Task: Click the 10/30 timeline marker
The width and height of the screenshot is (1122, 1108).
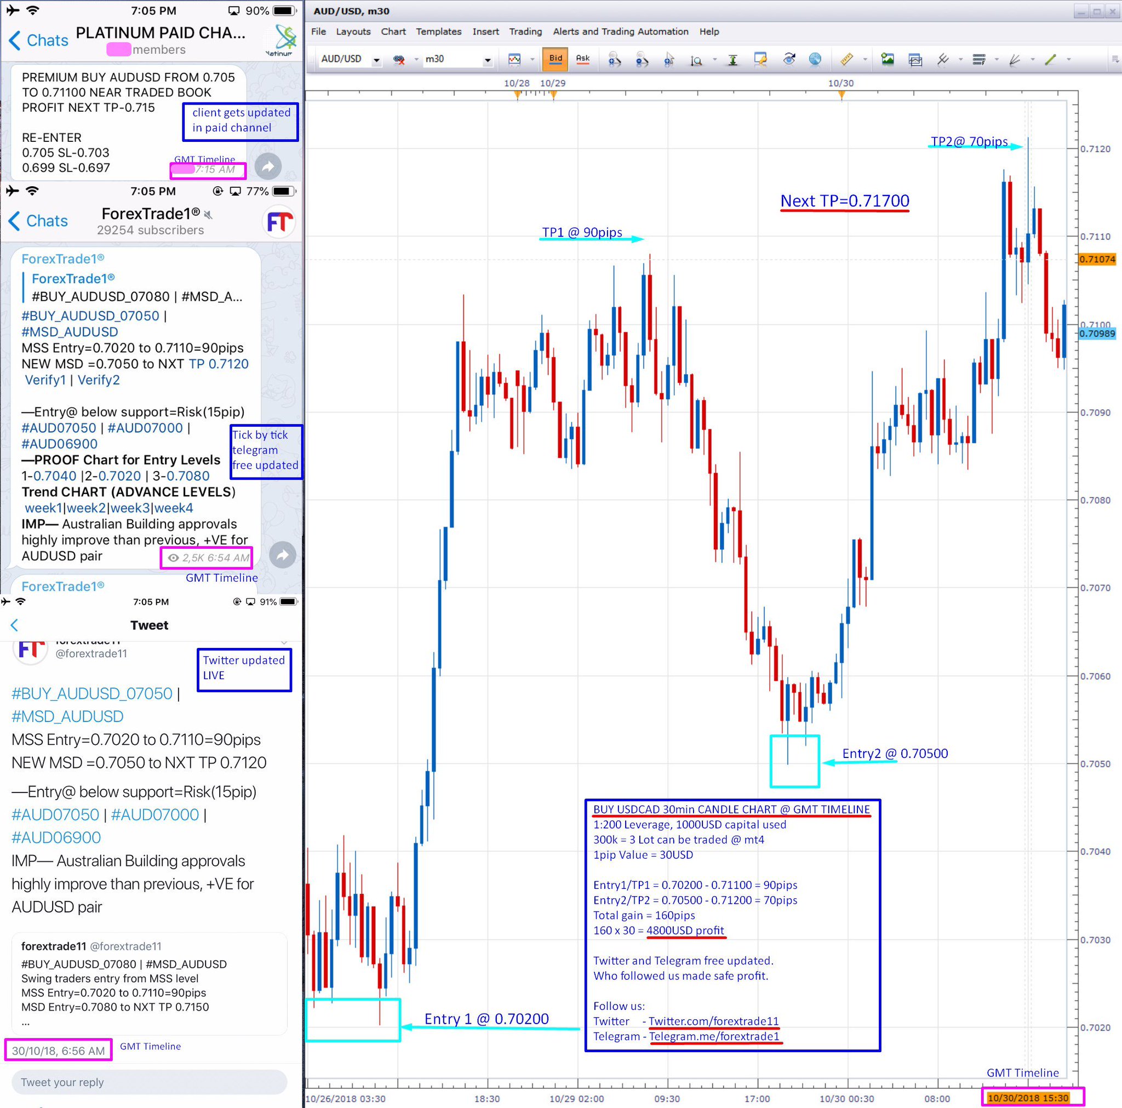Action: click(841, 95)
